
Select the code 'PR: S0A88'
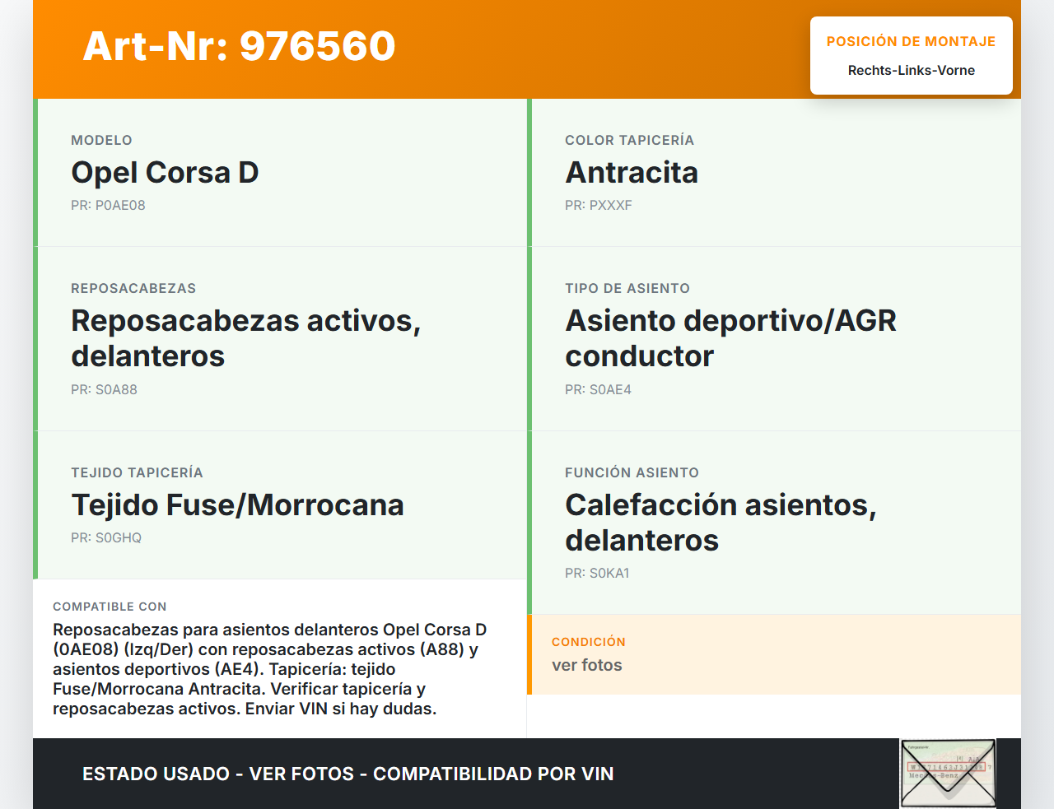click(x=104, y=390)
